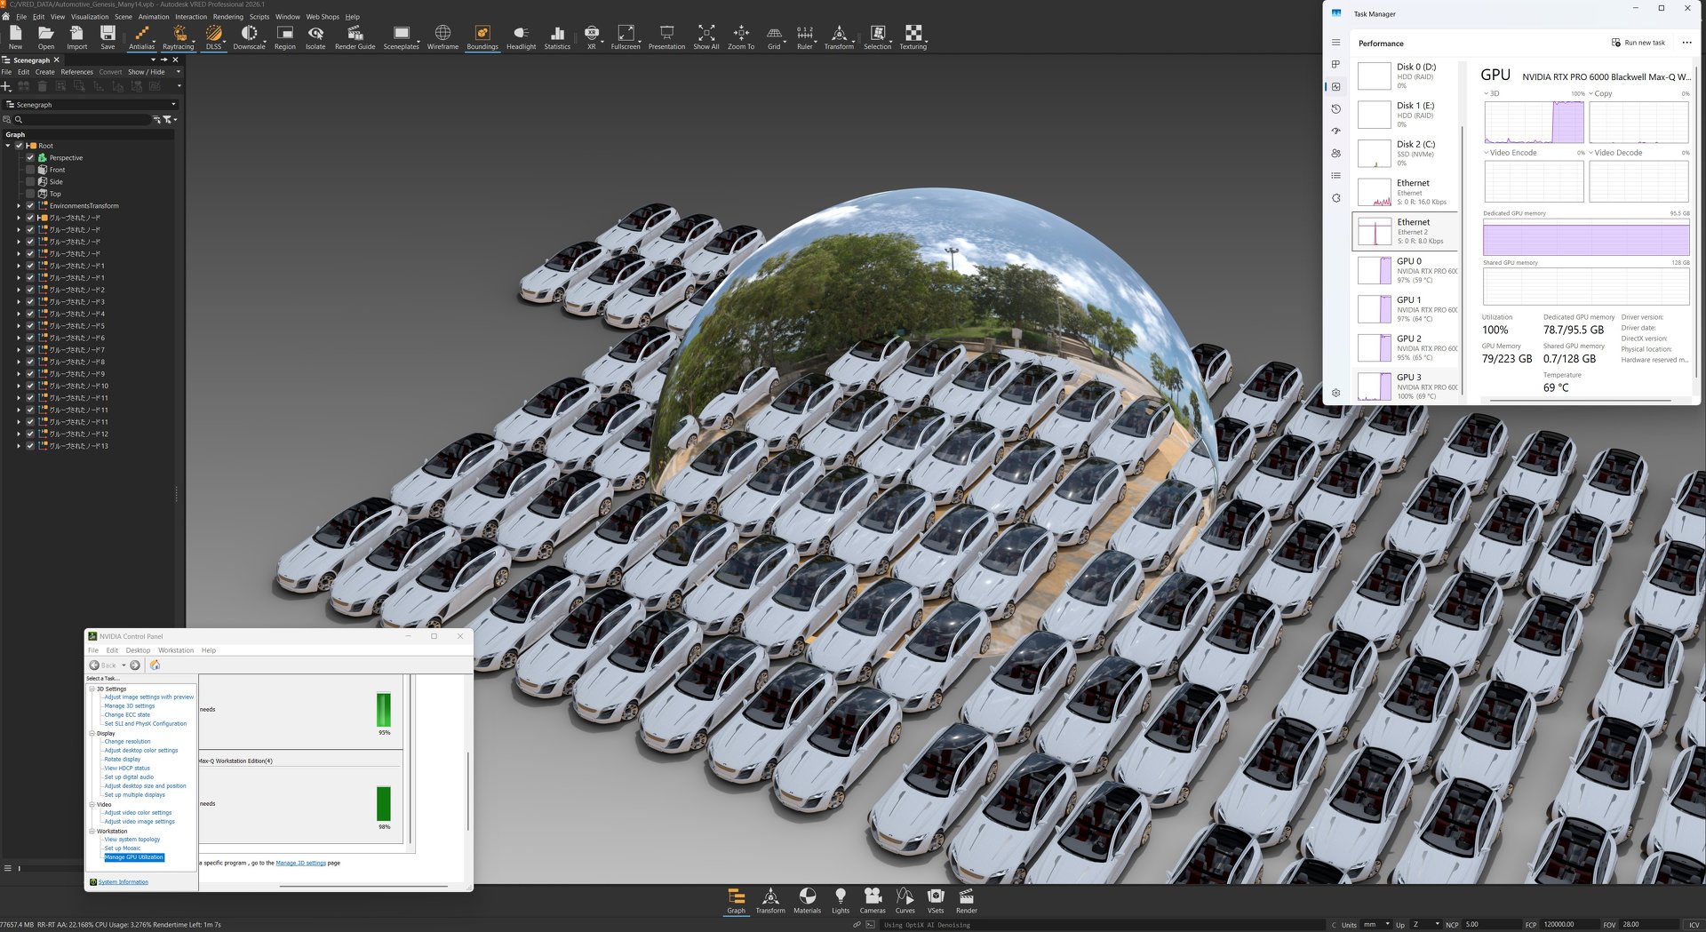Toggle the EnvironmentsTransform node checkbox
The width and height of the screenshot is (1706, 932).
30,205
